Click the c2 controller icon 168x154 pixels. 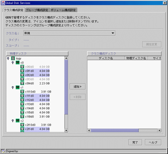coord(18,121)
